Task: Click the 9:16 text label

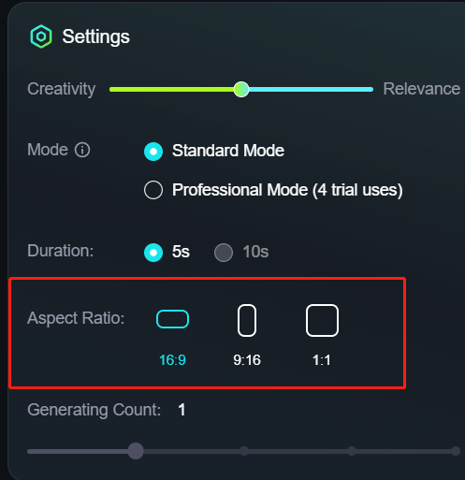Action: (x=247, y=360)
